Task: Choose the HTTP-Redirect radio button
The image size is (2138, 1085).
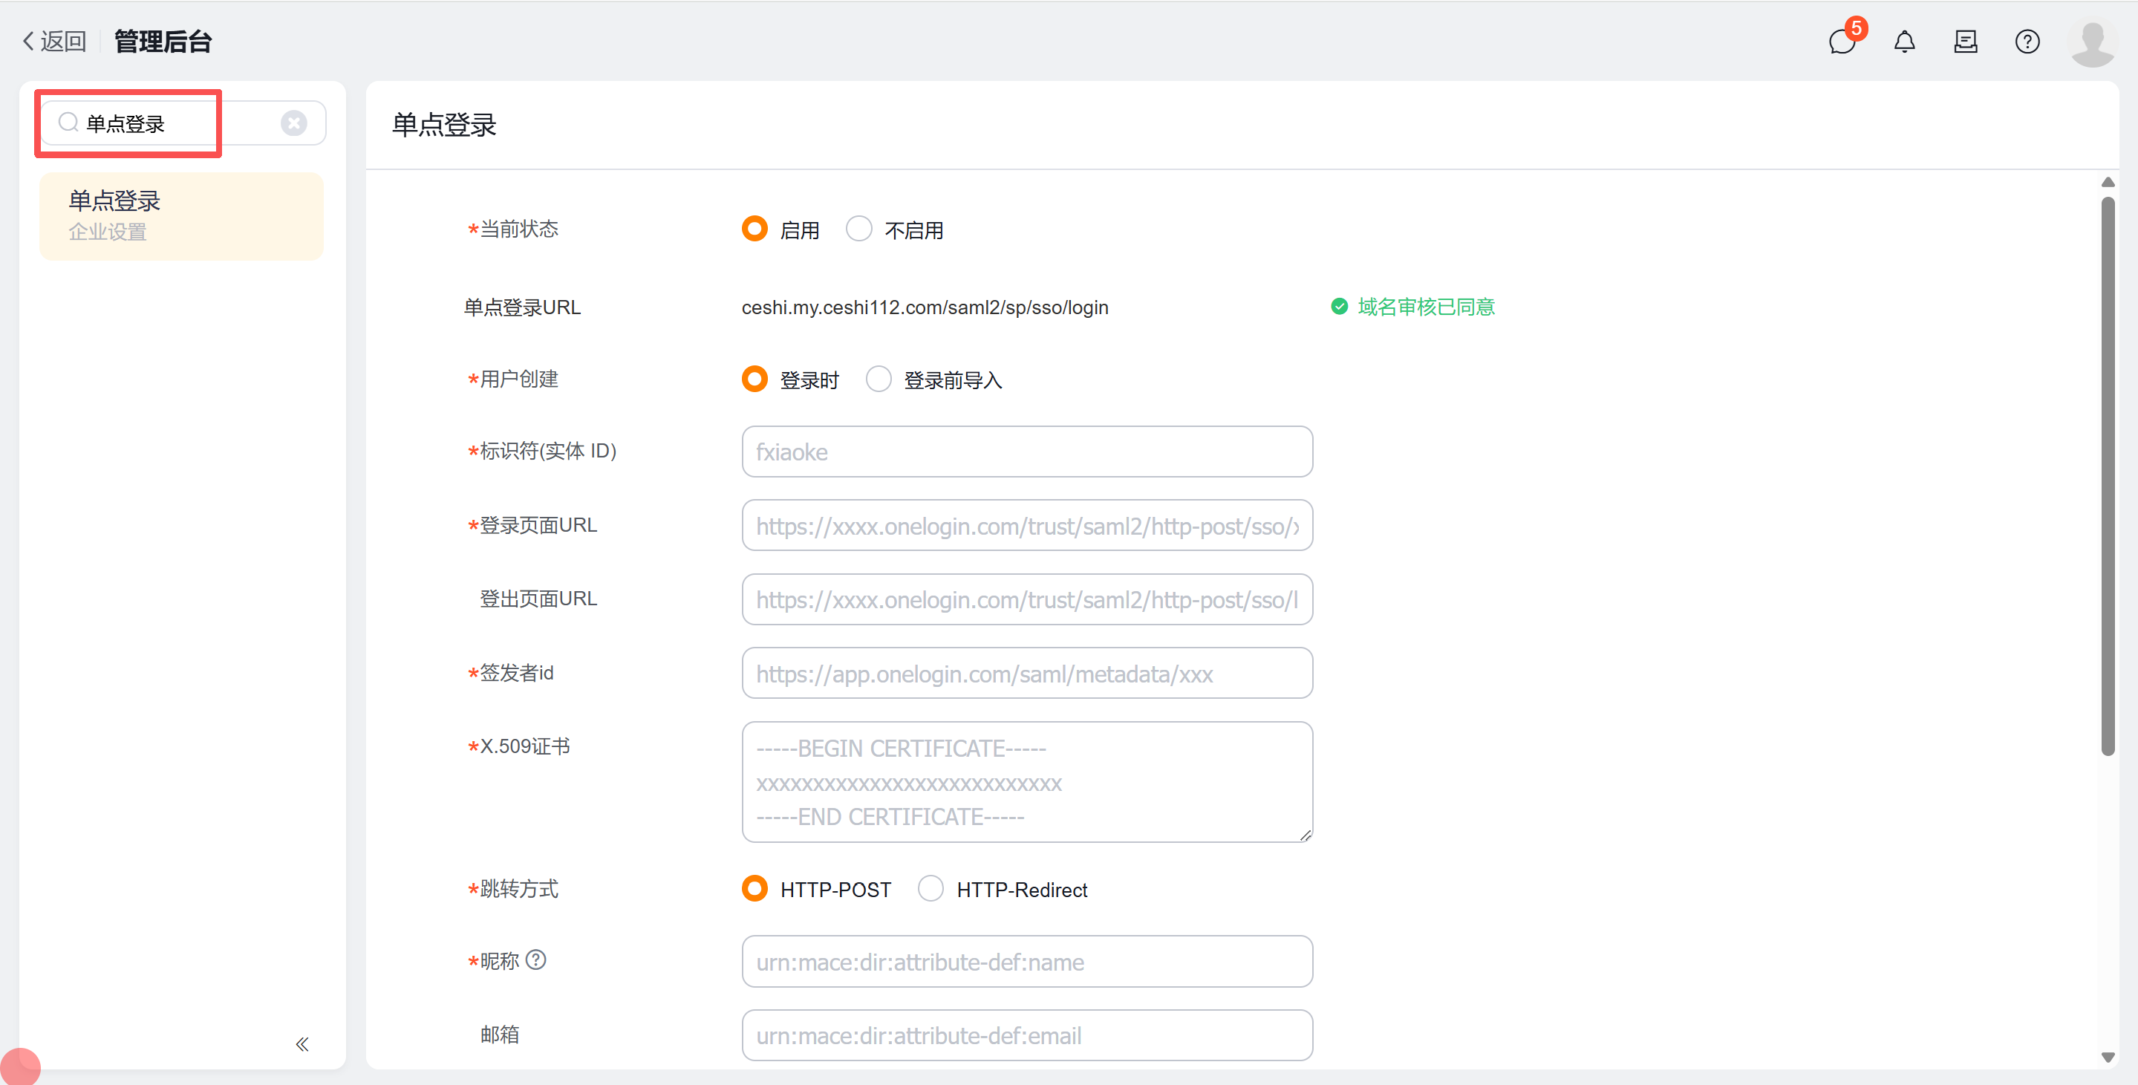Action: [x=931, y=889]
